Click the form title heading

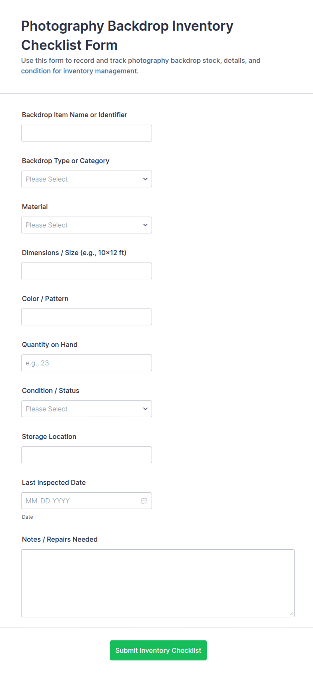(127, 35)
